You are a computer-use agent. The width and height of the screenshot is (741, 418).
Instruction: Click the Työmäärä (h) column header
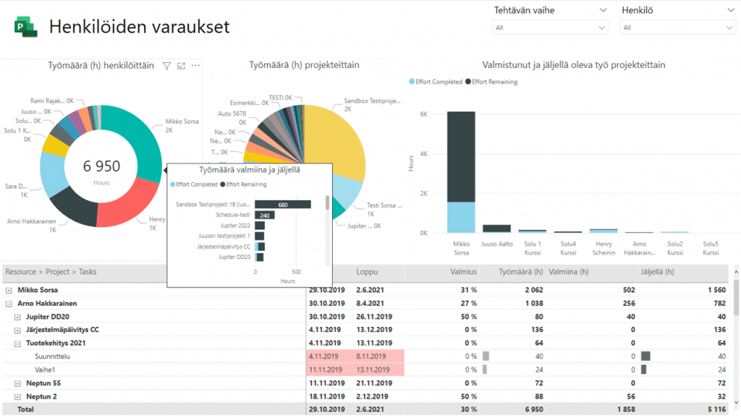point(521,273)
